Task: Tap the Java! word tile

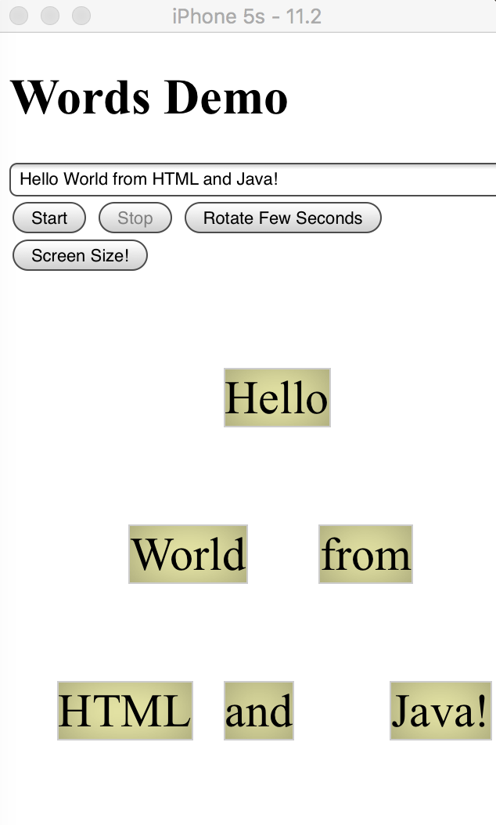Action: tap(440, 711)
